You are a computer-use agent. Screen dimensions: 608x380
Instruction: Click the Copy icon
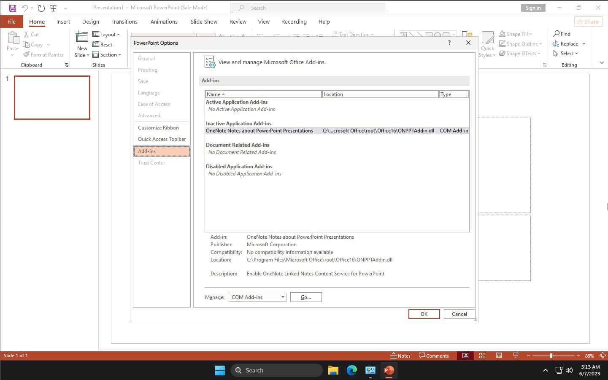26,44
